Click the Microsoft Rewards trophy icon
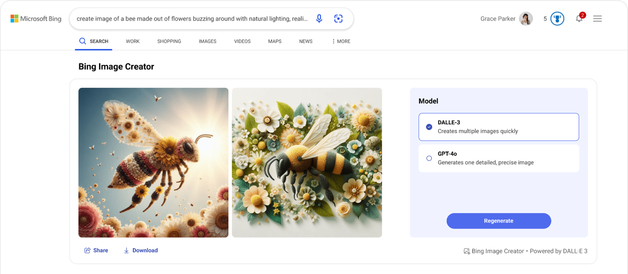 pos(557,18)
